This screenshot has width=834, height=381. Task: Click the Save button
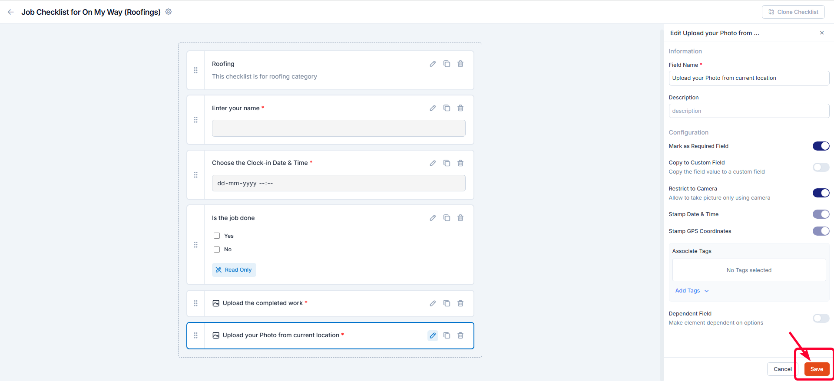pyautogui.click(x=817, y=369)
